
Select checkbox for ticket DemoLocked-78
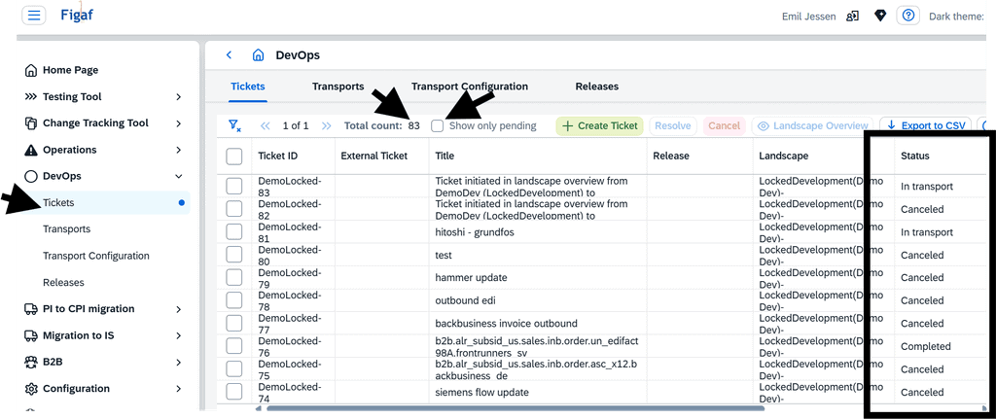[234, 300]
